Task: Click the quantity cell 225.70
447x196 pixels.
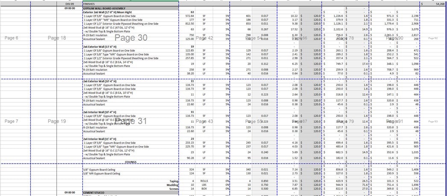Action: (x=187, y=147)
